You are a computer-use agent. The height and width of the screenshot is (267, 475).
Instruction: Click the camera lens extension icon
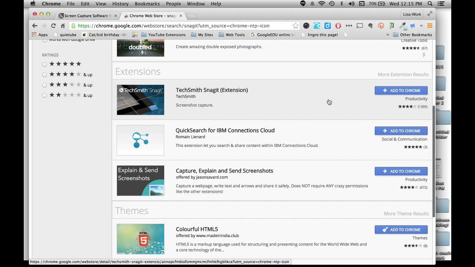tap(306, 26)
